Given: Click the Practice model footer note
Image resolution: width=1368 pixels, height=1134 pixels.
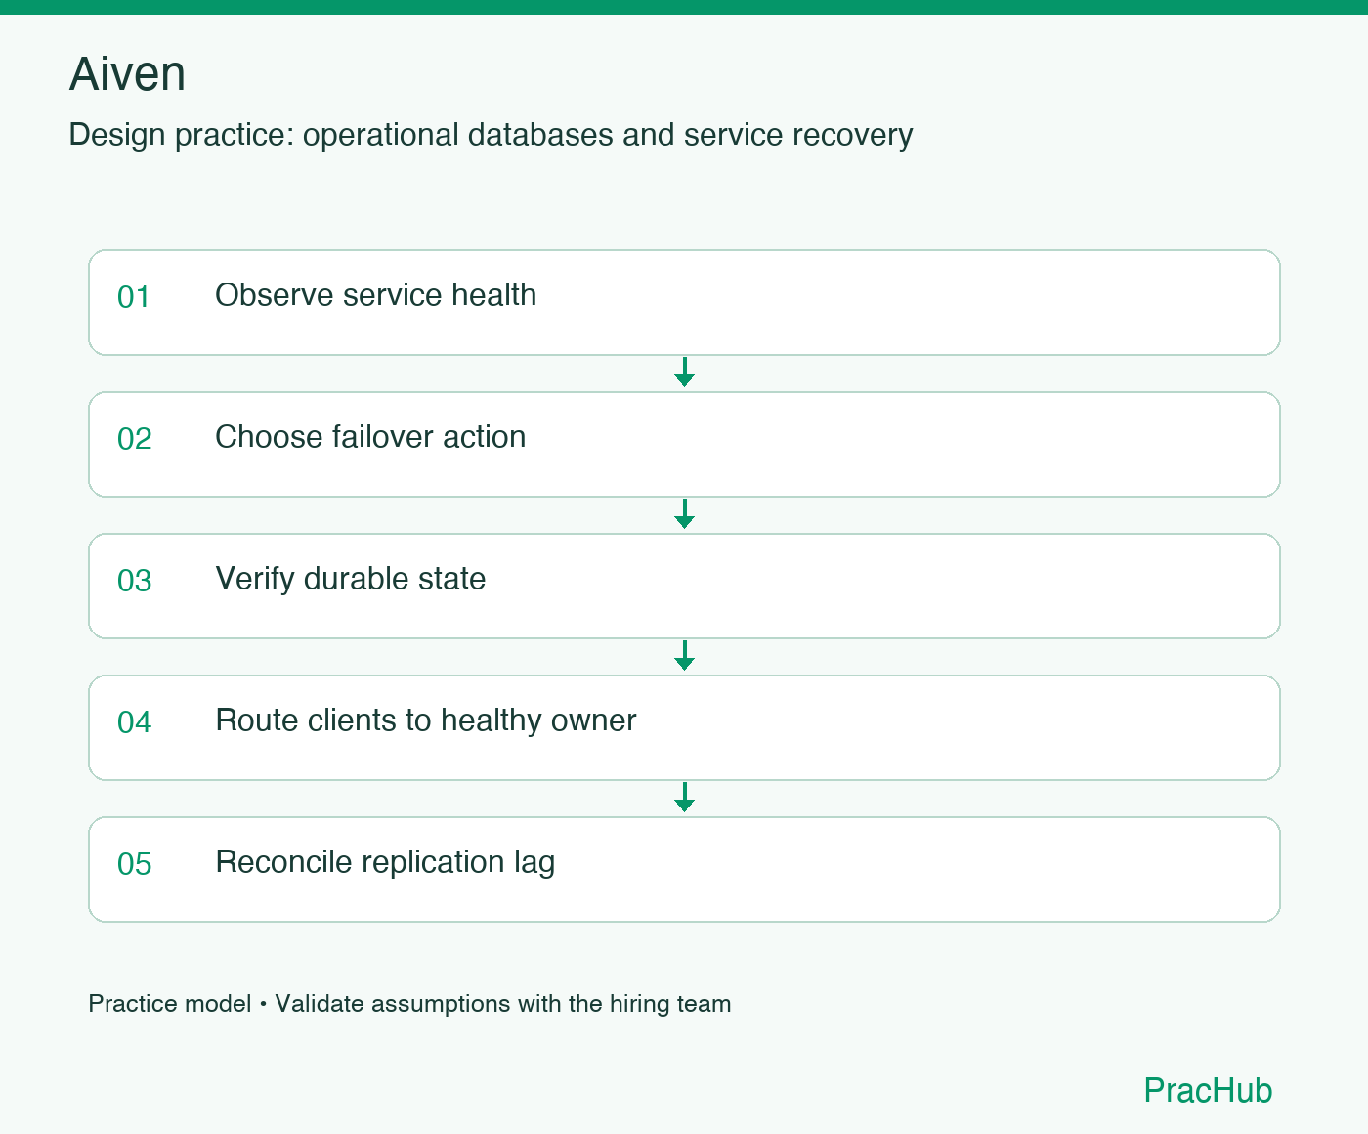Looking at the screenshot, I should click(x=409, y=1004).
